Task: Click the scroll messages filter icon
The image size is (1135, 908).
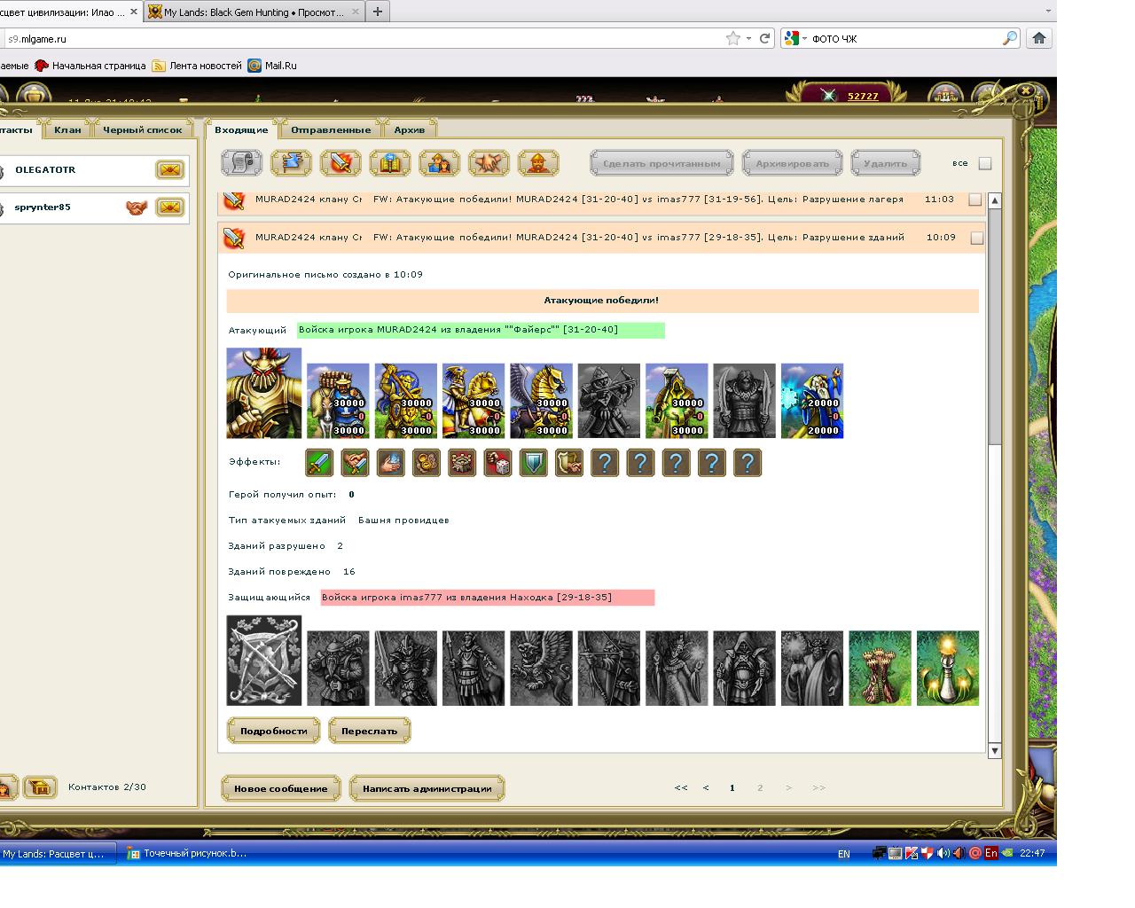Action: click(x=241, y=163)
